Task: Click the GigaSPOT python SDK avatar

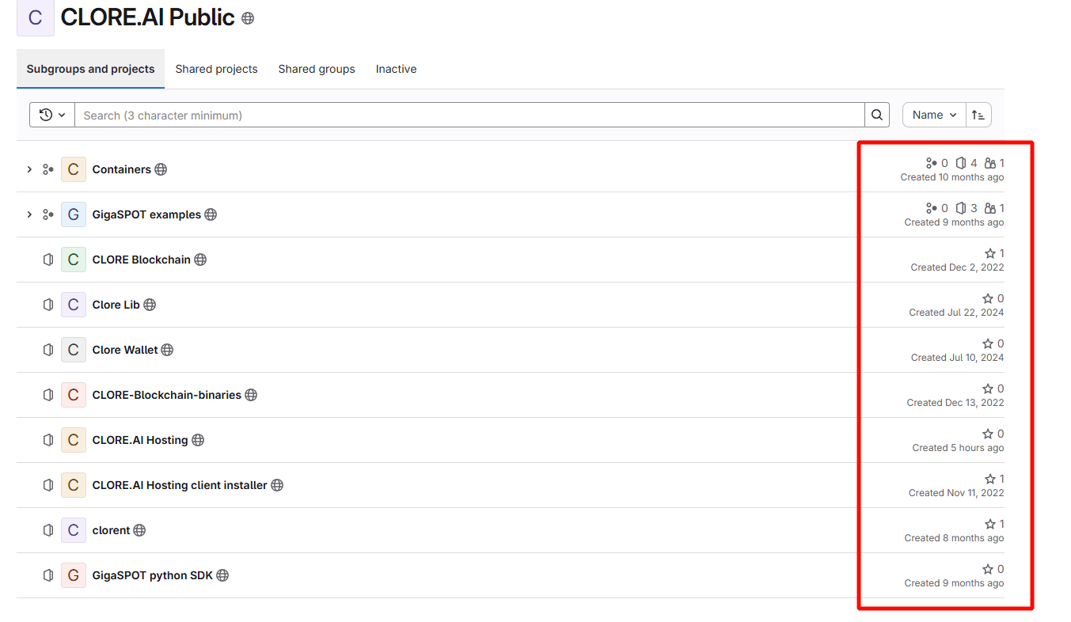Action: coord(74,575)
